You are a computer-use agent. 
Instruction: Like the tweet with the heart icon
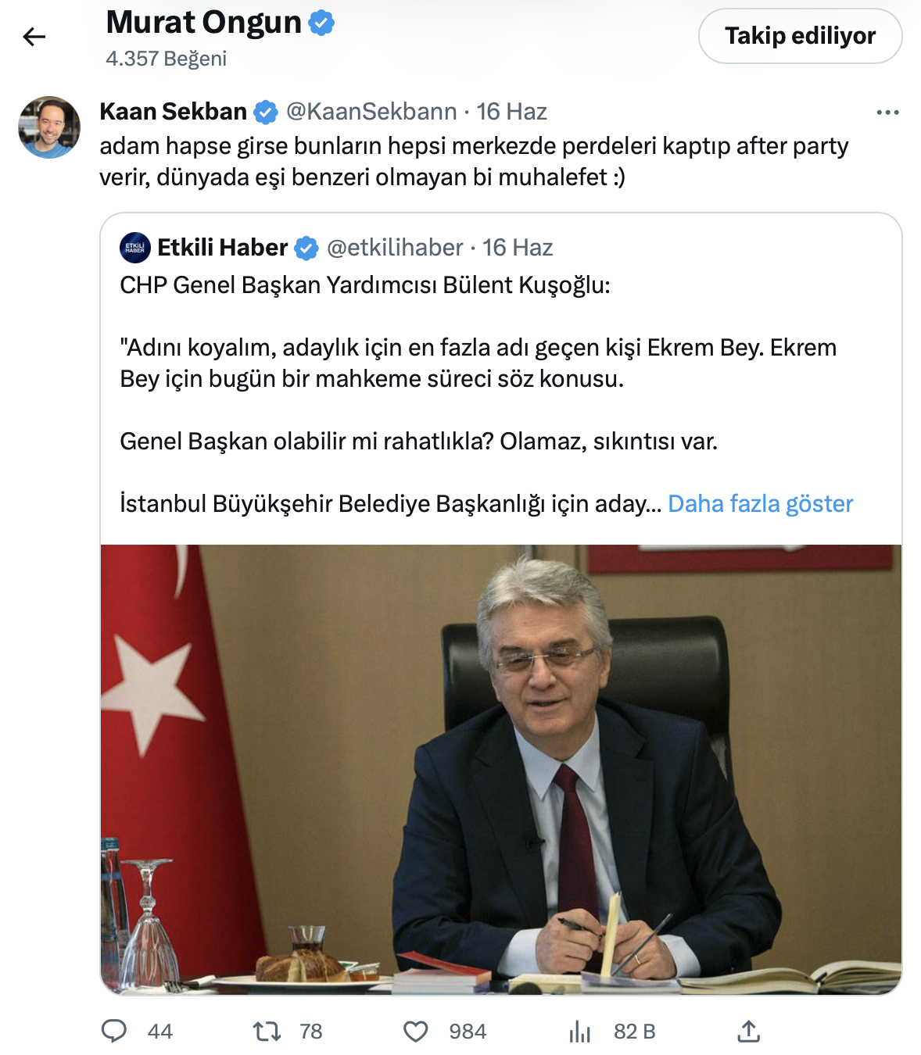point(415,1032)
